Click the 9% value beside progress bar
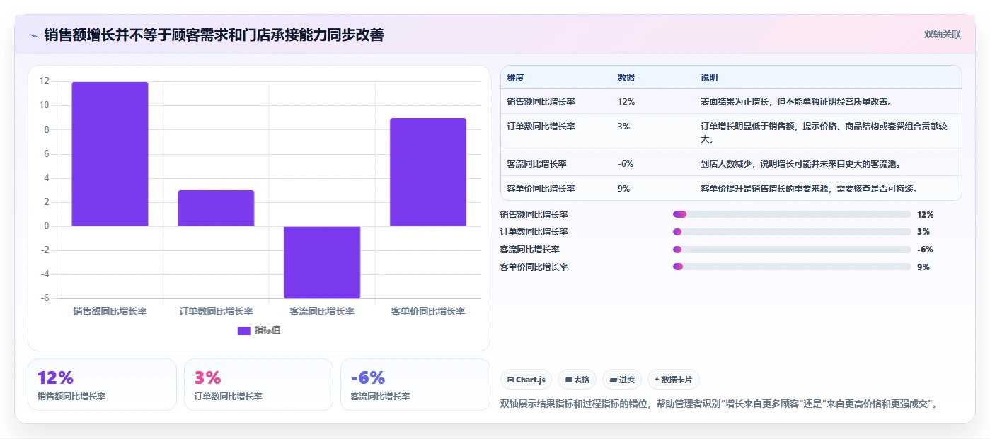 (x=923, y=267)
